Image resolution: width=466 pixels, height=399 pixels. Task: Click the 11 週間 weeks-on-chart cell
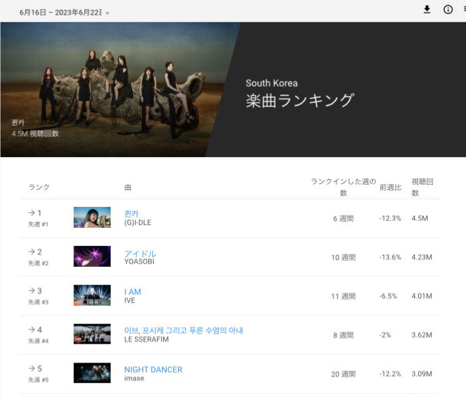343,297
